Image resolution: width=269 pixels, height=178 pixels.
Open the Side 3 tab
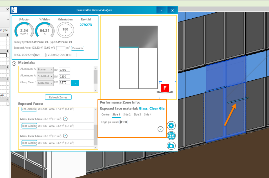tap(137, 114)
